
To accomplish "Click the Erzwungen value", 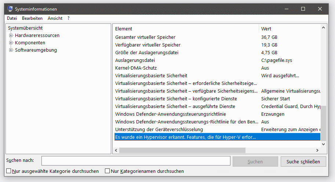I will 273,114.
